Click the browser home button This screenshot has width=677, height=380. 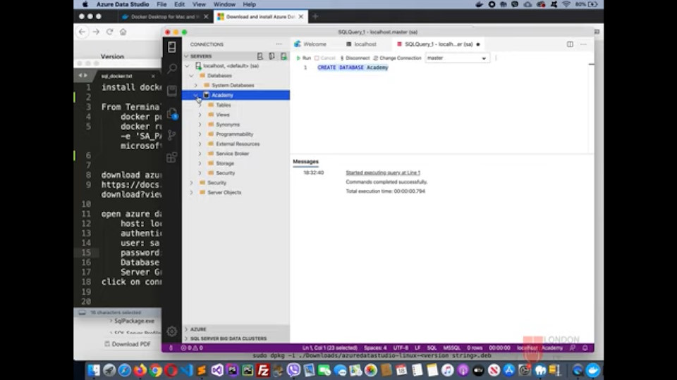point(123,32)
